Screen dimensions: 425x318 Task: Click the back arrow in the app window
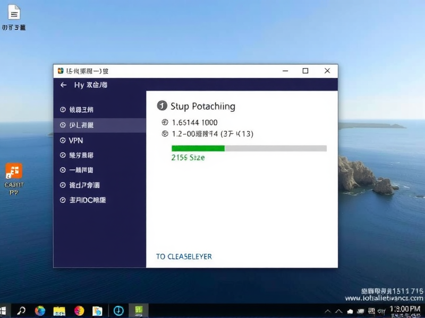[64, 86]
